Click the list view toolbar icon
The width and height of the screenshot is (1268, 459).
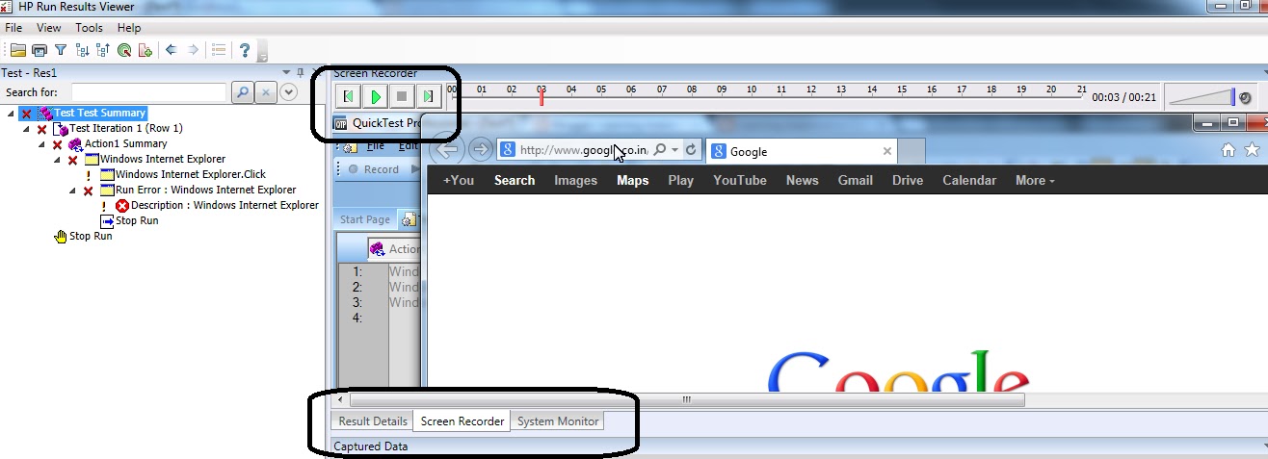click(219, 50)
